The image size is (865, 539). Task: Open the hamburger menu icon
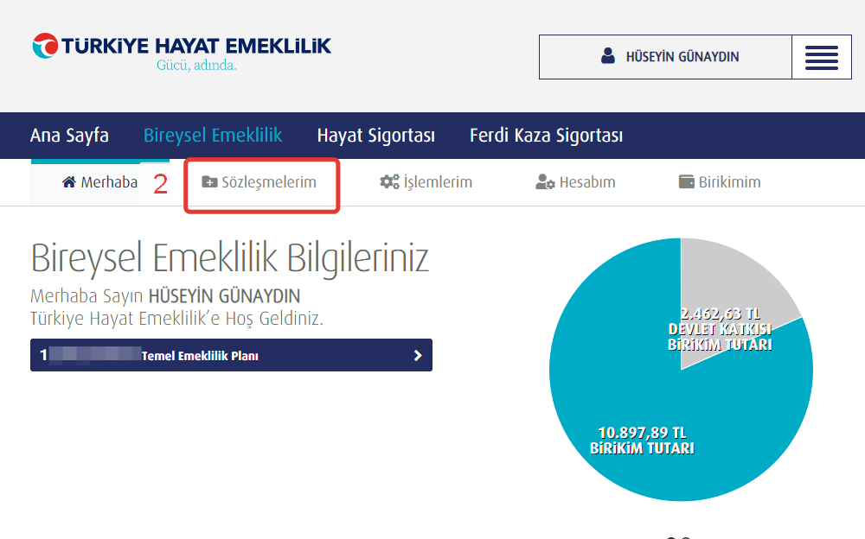click(822, 56)
